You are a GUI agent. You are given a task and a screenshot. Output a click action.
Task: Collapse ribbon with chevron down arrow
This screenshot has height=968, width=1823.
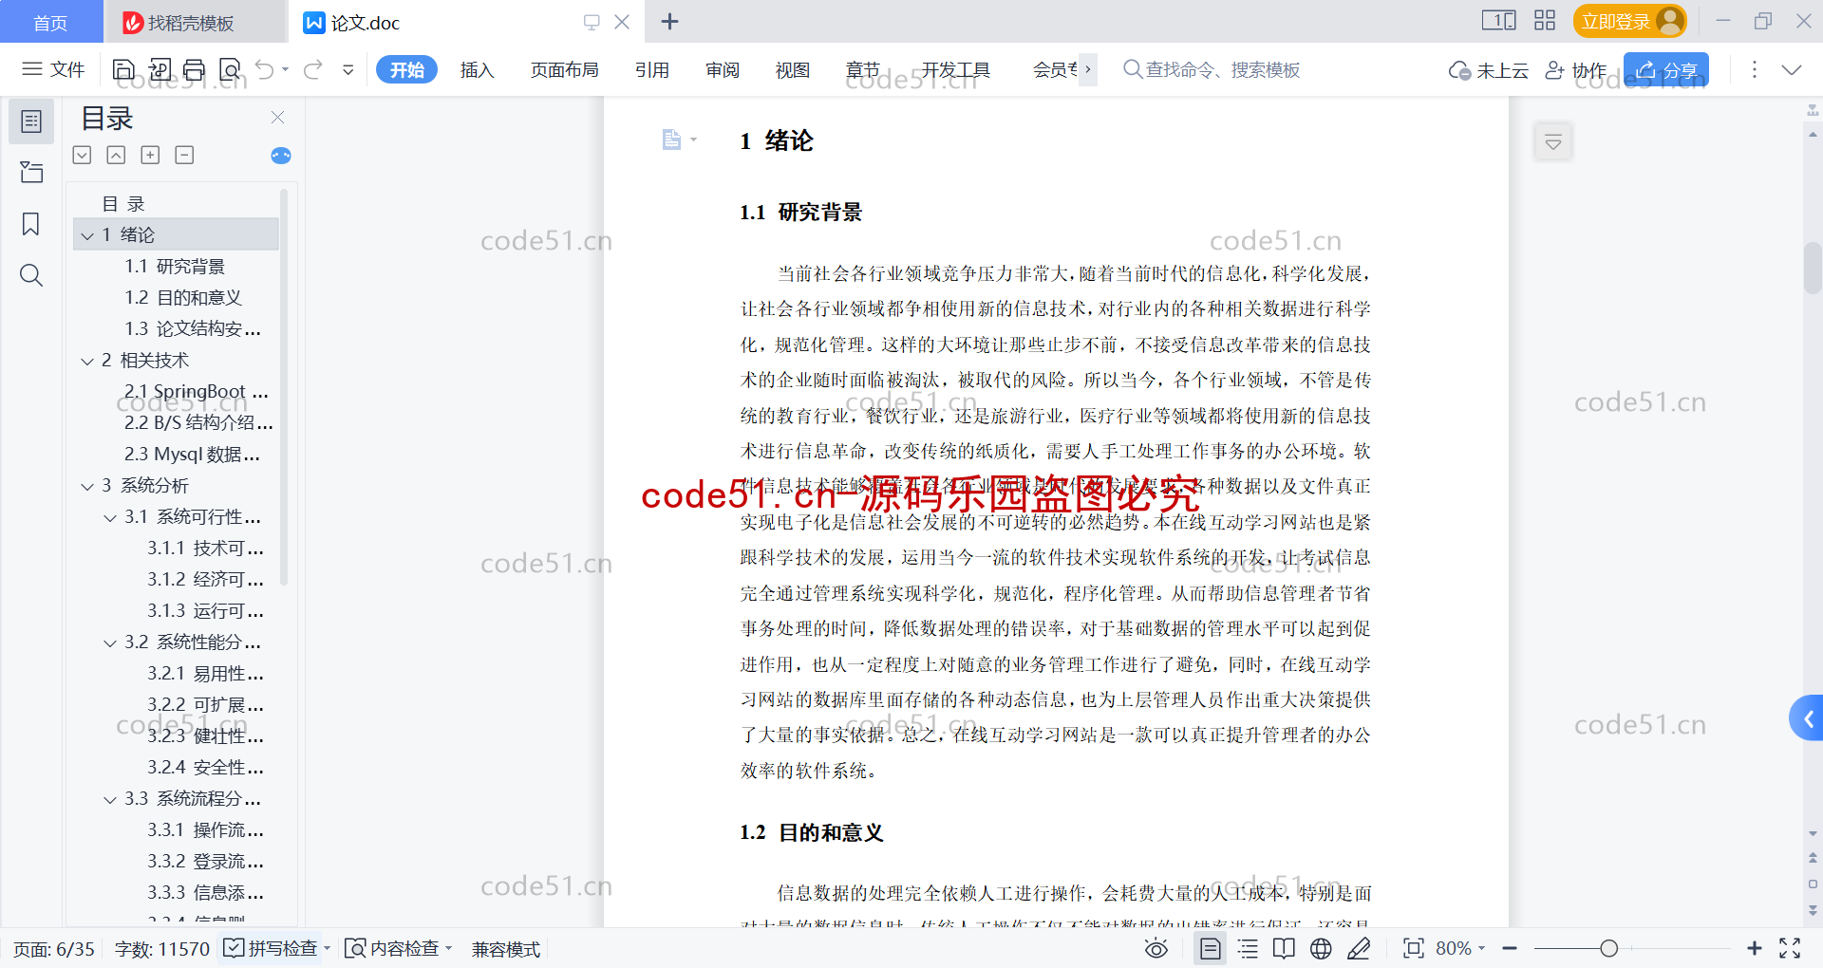1792,69
